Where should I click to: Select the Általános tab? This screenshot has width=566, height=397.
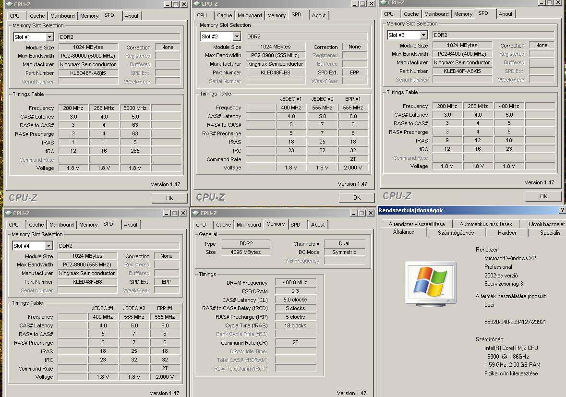404,232
